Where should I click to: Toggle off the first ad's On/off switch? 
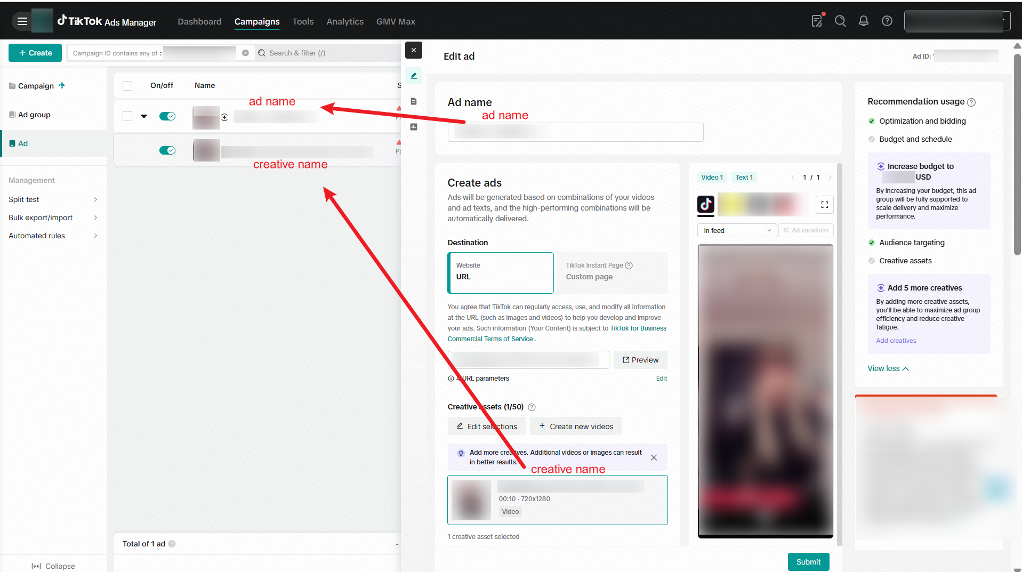(167, 116)
